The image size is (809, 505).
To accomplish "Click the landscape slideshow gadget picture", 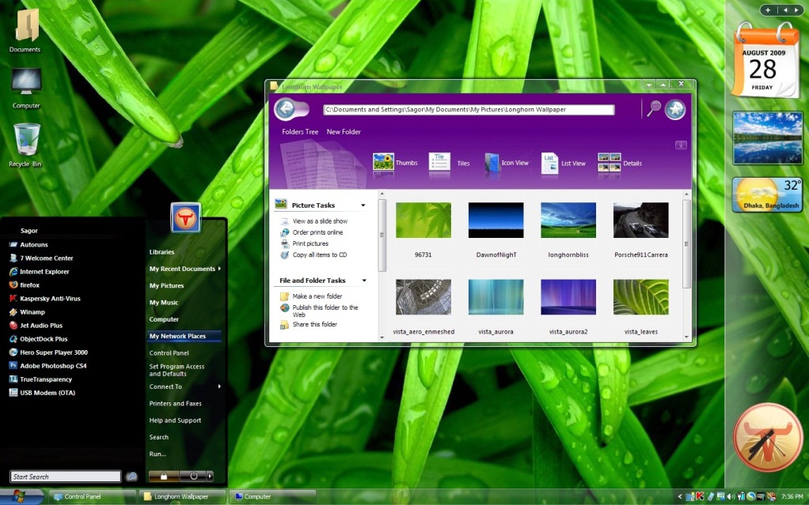I will click(x=767, y=138).
